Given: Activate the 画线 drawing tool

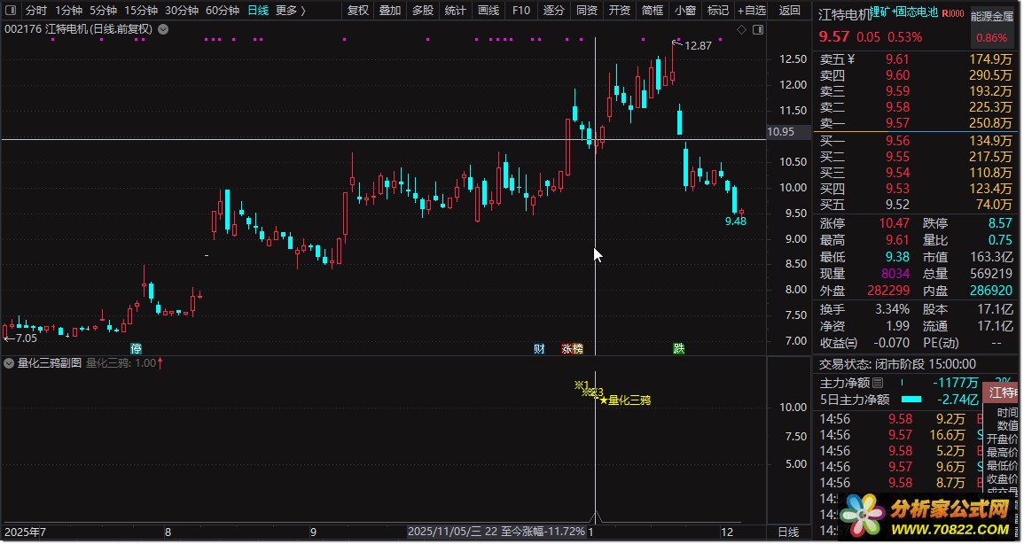Looking at the screenshot, I should [x=489, y=11].
